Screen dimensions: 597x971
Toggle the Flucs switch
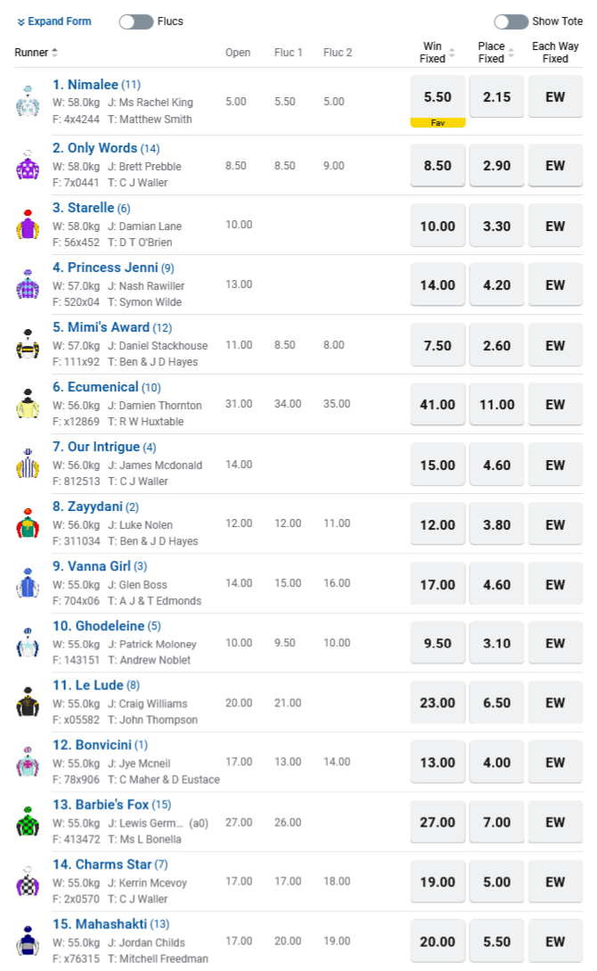coord(136,21)
